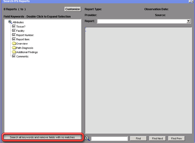195x143 pixels.
Task: Select the Attributes tree root
Action: [x=18, y=22]
